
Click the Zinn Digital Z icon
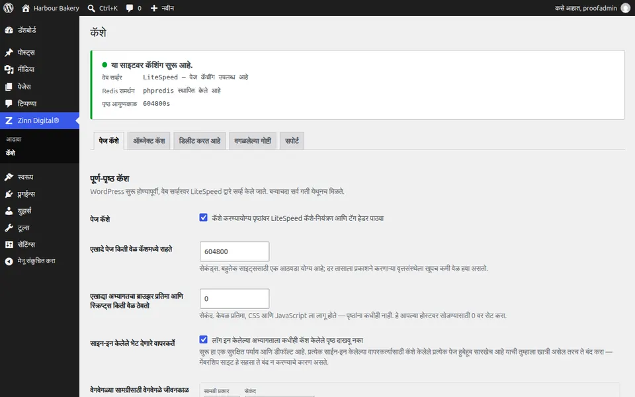click(9, 120)
